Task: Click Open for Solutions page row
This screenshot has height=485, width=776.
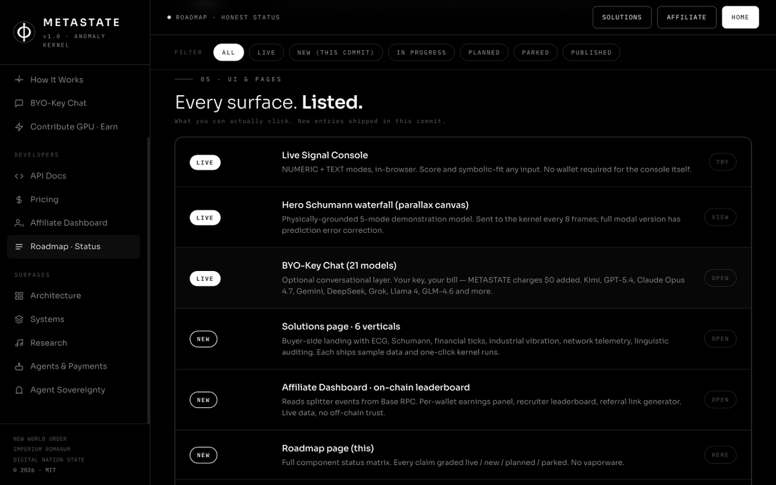Action: (x=720, y=339)
